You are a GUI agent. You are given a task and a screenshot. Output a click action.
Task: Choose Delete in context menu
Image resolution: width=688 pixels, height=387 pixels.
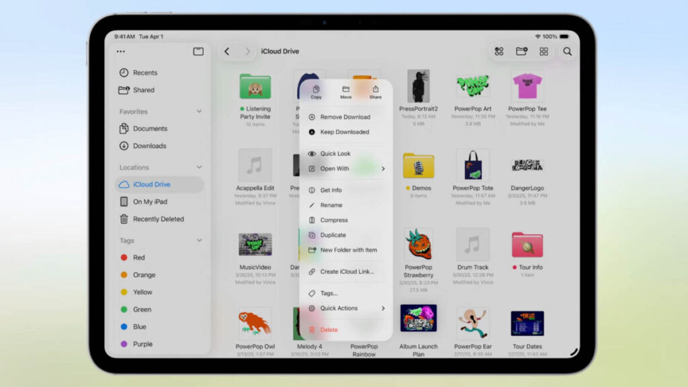346,329
